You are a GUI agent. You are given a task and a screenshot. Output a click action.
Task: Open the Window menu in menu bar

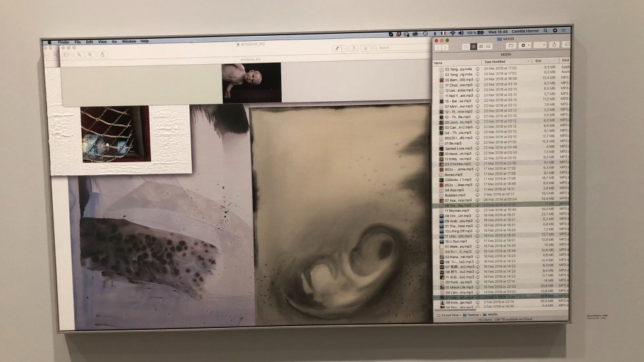[128, 41]
